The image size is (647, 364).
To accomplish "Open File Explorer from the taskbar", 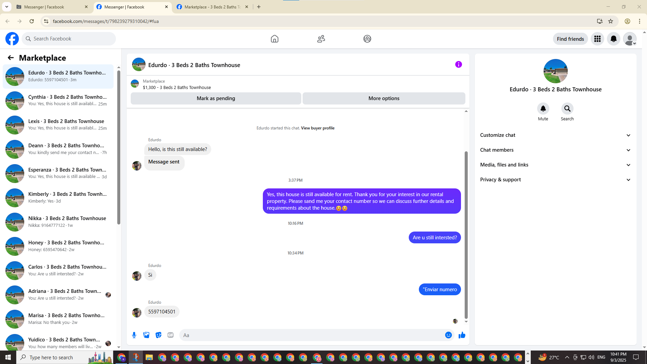I will pyautogui.click(x=149, y=357).
